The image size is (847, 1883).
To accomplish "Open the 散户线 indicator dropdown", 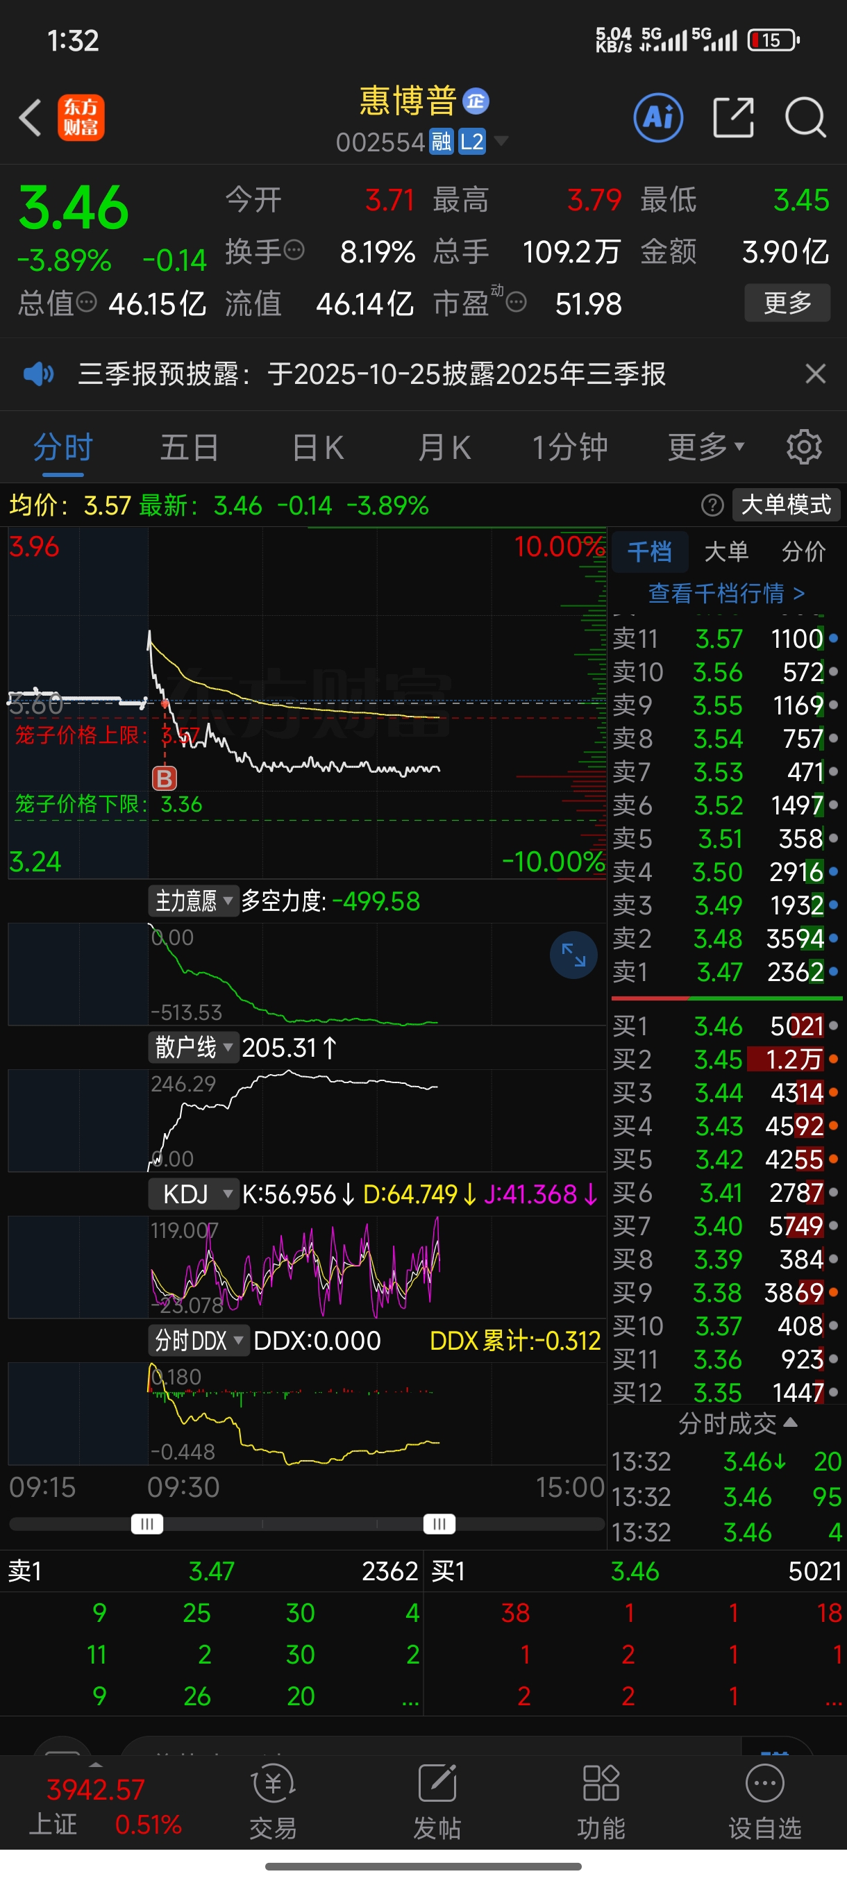I will pyautogui.click(x=194, y=1048).
